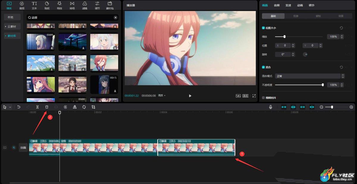Open the 特效 effects tab
Viewport: 357px width, 184px height.
(59, 5)
